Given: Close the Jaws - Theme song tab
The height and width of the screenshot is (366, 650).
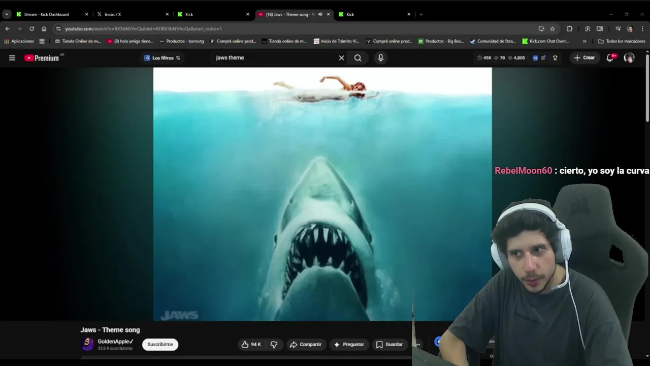Looking at the screenshot, I should 328,14.
